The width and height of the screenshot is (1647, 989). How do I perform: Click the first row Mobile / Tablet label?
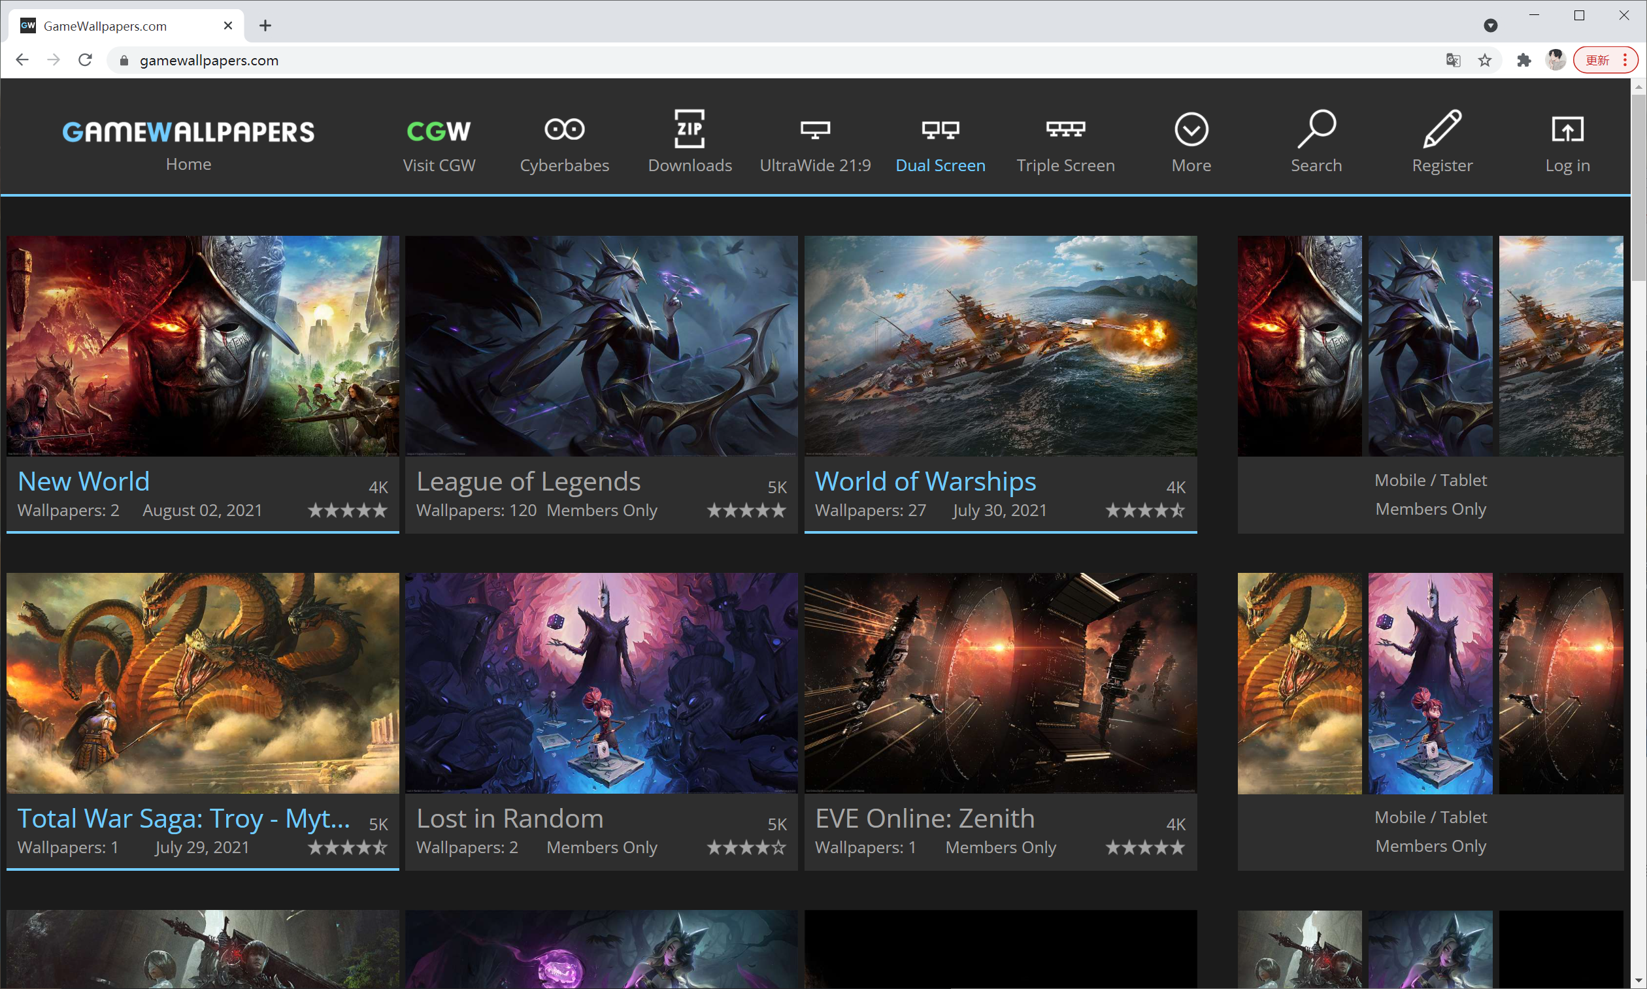pyautogui.click(x=1430, y=480)
